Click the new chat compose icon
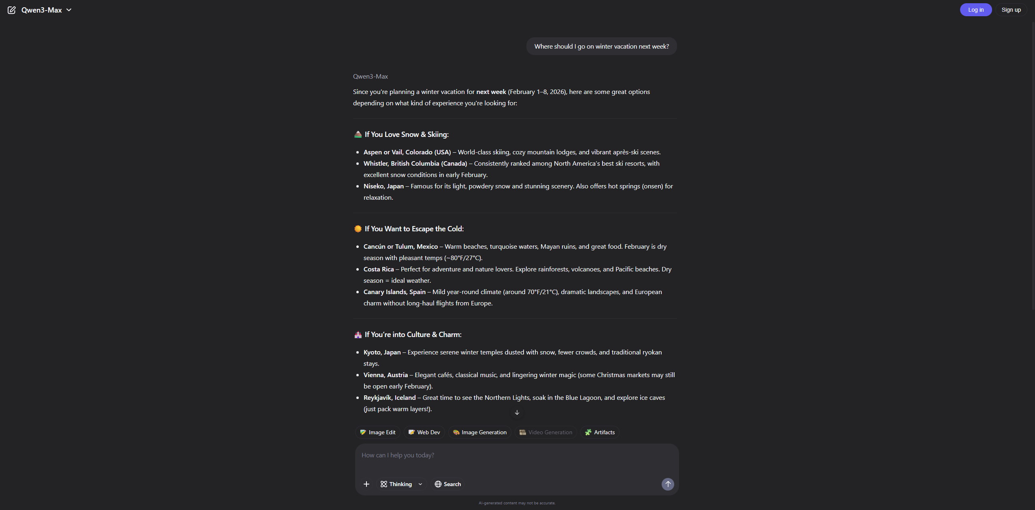 [x=12, y=10]
